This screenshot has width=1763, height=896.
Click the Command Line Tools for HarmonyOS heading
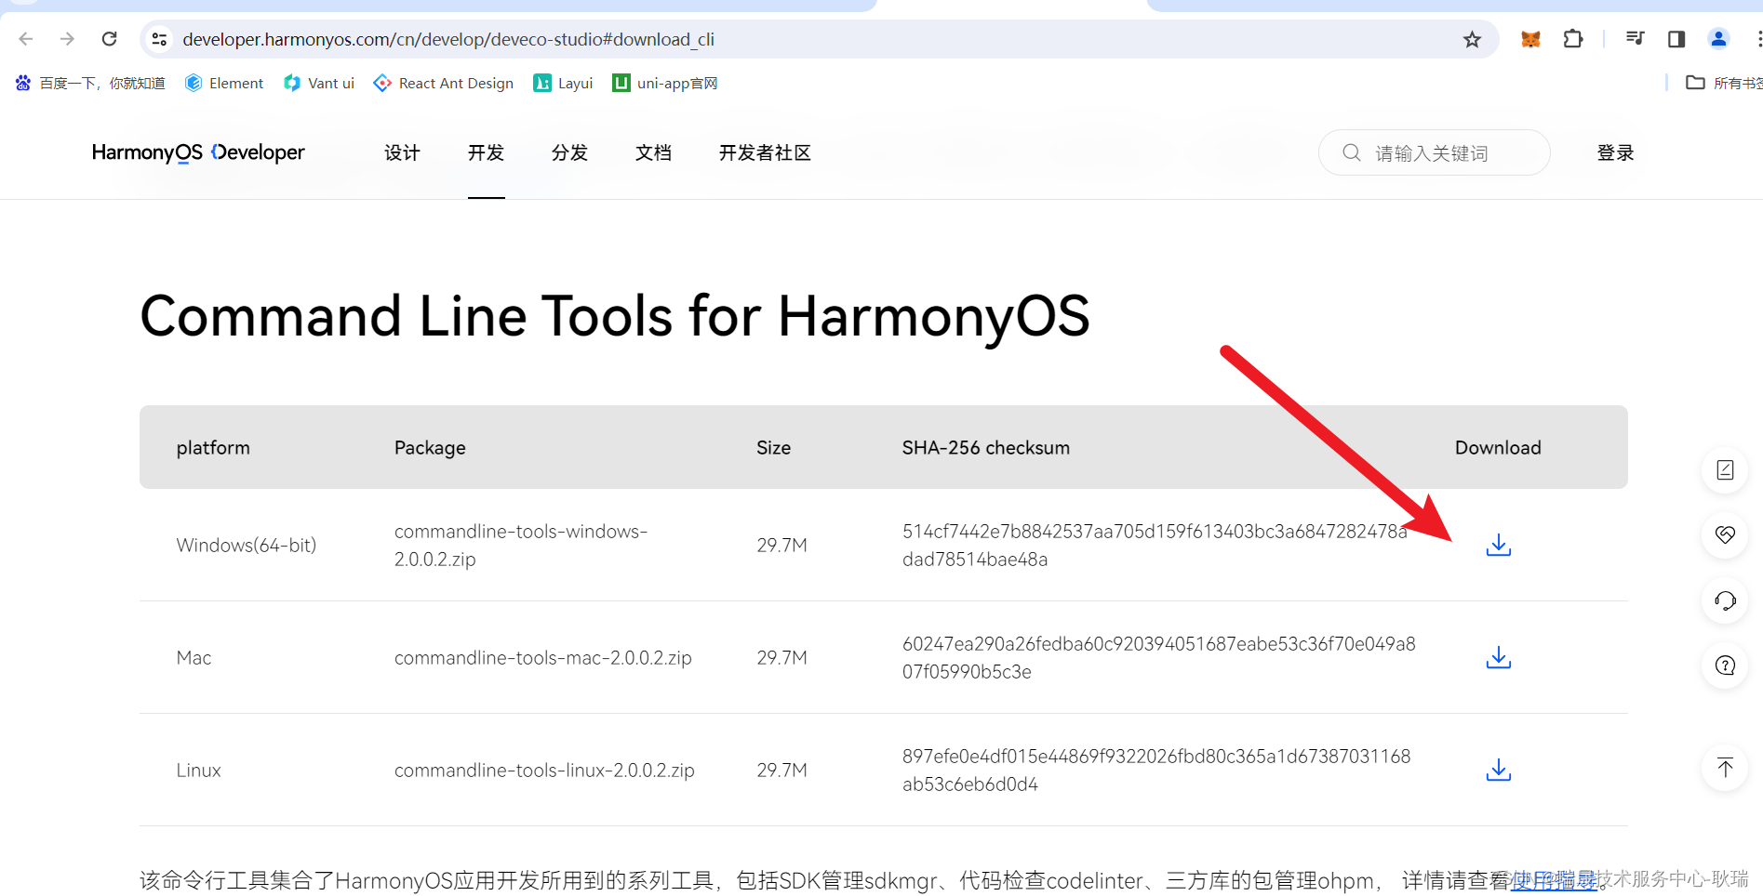pos(615,316)
